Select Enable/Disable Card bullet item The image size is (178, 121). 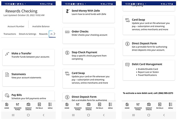[x=148, y=69]
